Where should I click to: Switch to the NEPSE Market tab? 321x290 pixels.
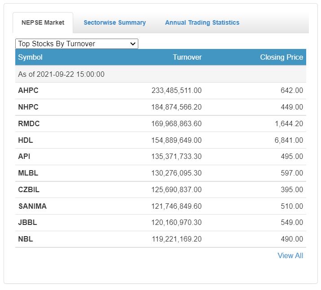(43, 22)
